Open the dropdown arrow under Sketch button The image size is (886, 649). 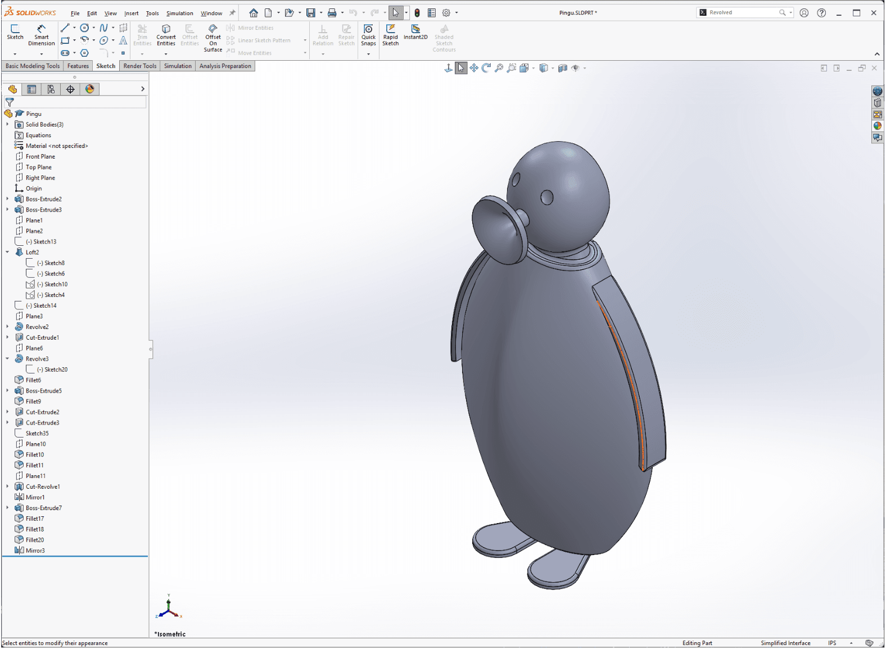click(x=15, y=54)
